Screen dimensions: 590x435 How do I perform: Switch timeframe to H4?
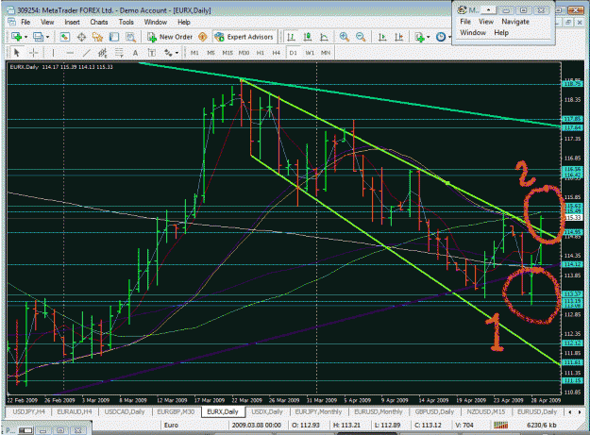pyautogui.click(x=277, y=53)
